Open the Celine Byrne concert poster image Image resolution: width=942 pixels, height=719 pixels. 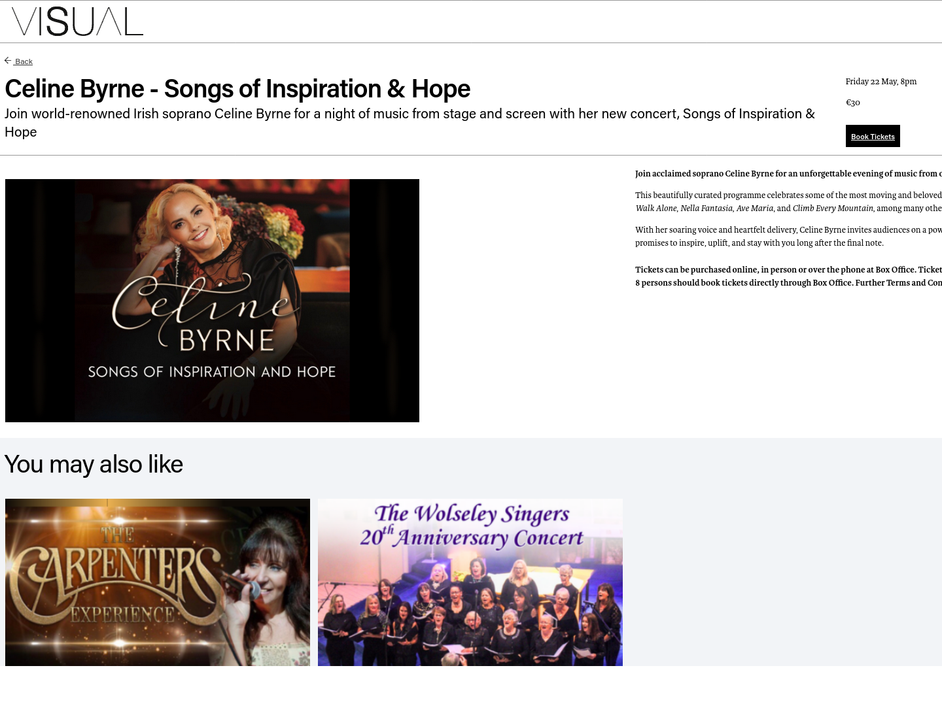pyautogui.click(x=212, y=301)
